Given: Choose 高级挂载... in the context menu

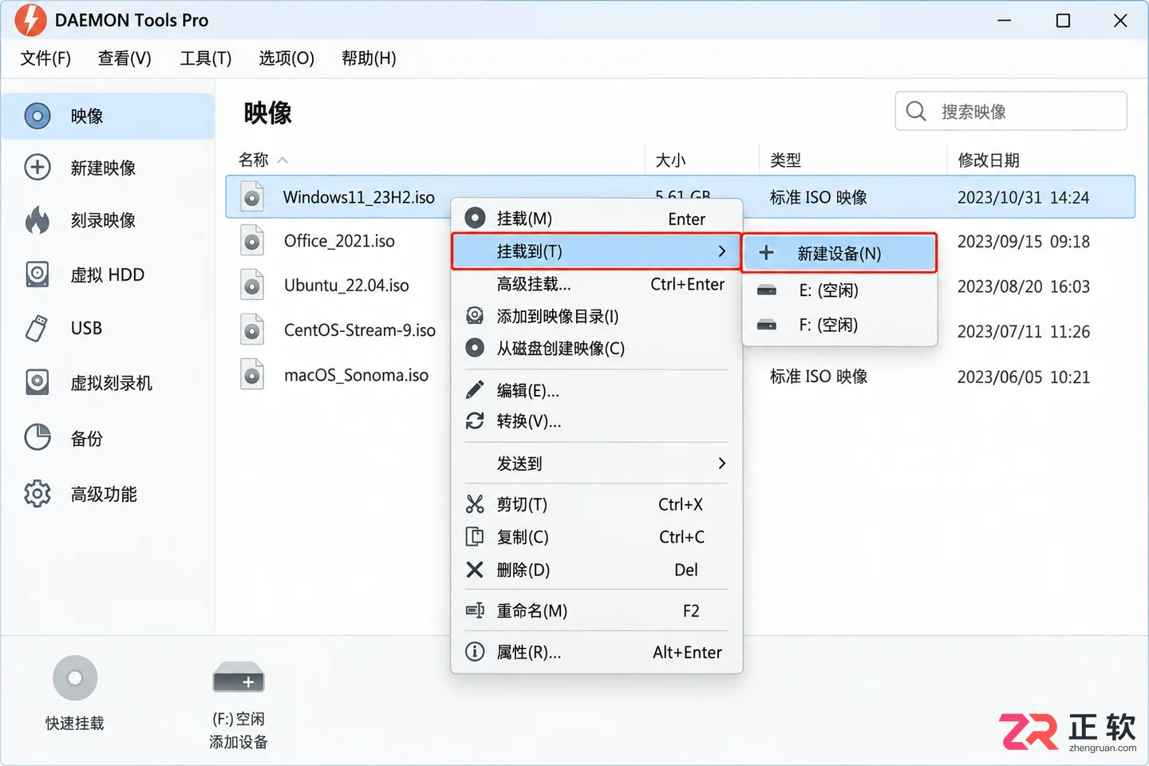Looking at the screenshot, I should tap(597, 284).
